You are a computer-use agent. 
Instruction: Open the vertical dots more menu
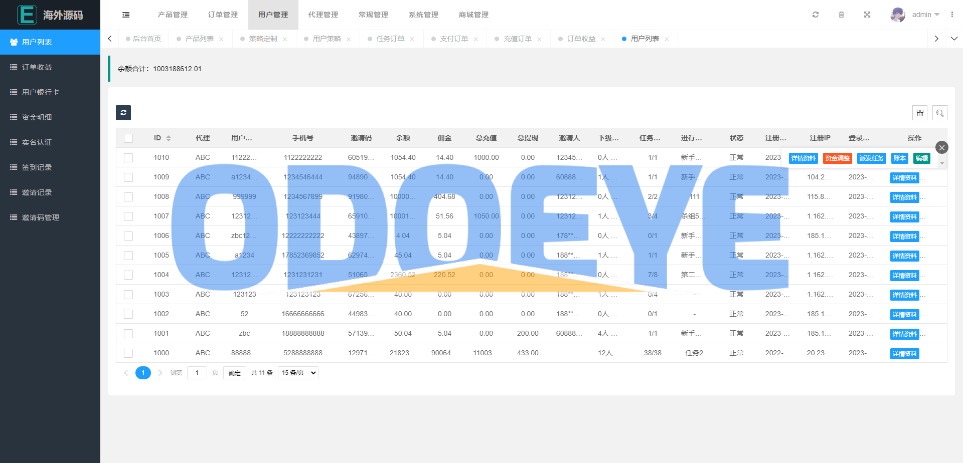pos(952,15)
